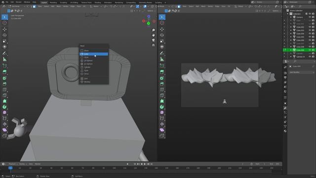Open the Mesh menu in right viewport header
Screen dimensions: 316x178
pos(203,6)
